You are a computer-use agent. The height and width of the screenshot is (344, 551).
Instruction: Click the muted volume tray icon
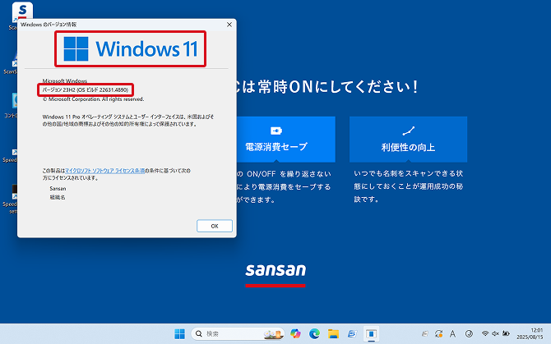coord(495,333)
